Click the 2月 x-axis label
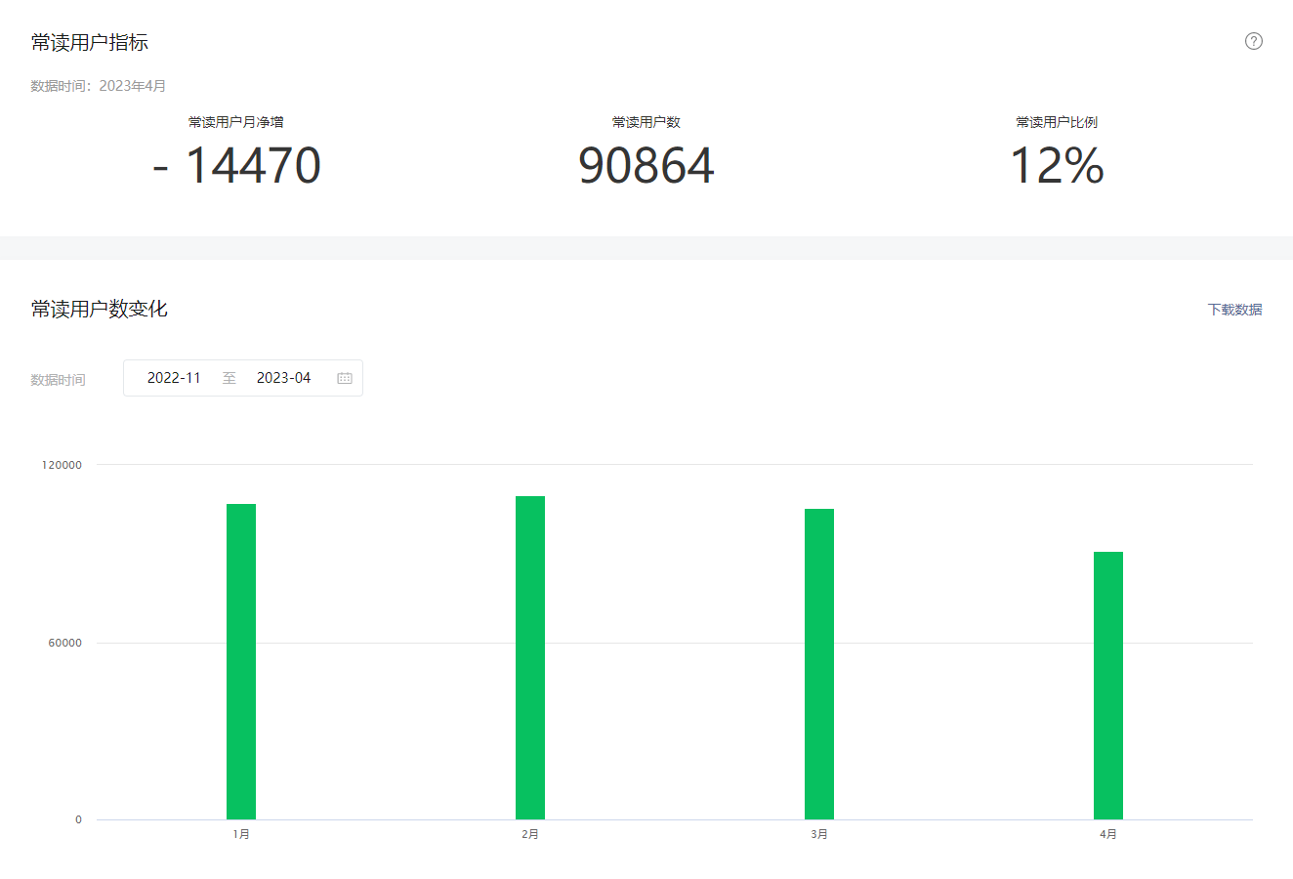 [x=530, y=834]
